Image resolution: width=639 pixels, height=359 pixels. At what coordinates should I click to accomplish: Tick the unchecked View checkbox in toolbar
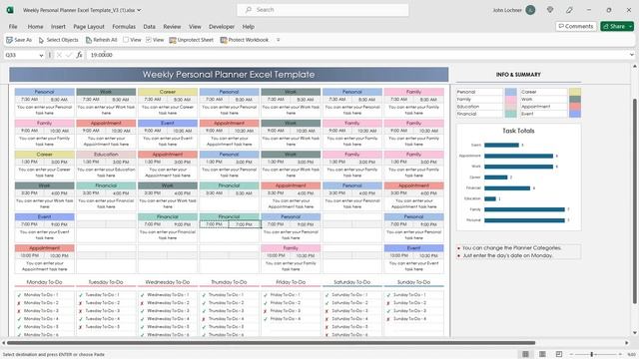point(126,40)
